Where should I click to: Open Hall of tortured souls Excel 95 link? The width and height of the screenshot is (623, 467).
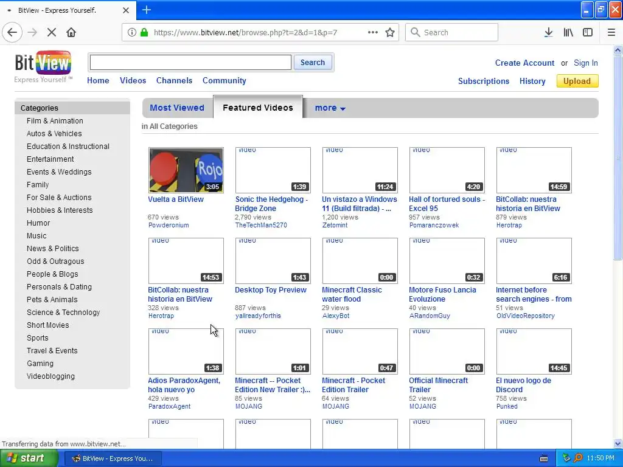click(447, 204)
